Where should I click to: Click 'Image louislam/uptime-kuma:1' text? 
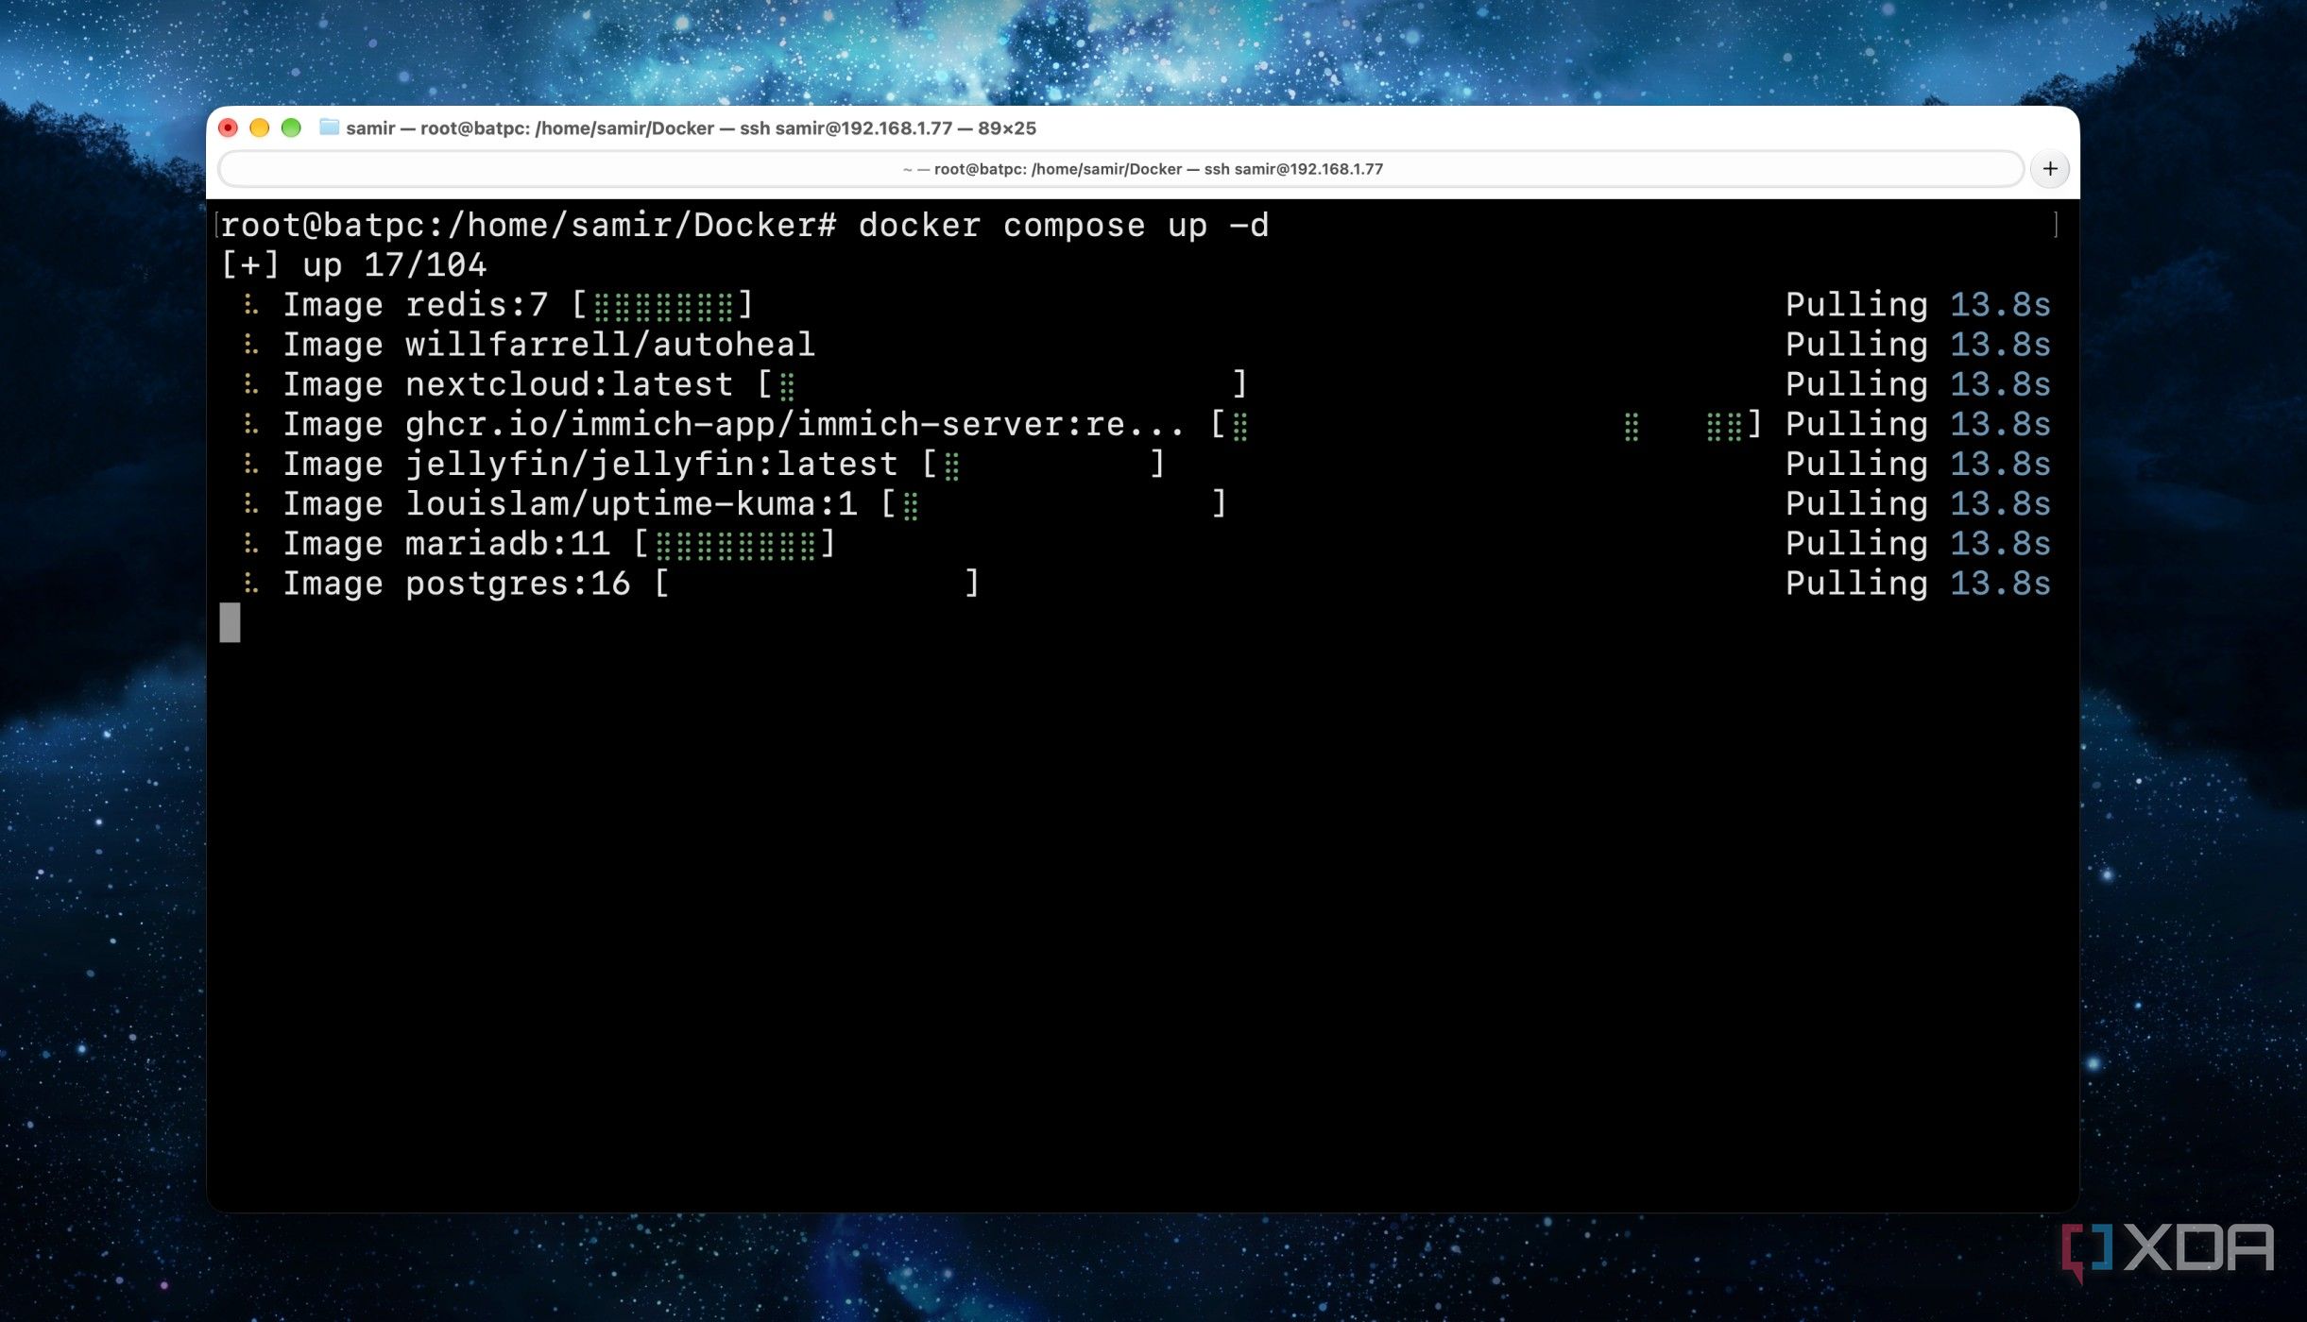570,503
